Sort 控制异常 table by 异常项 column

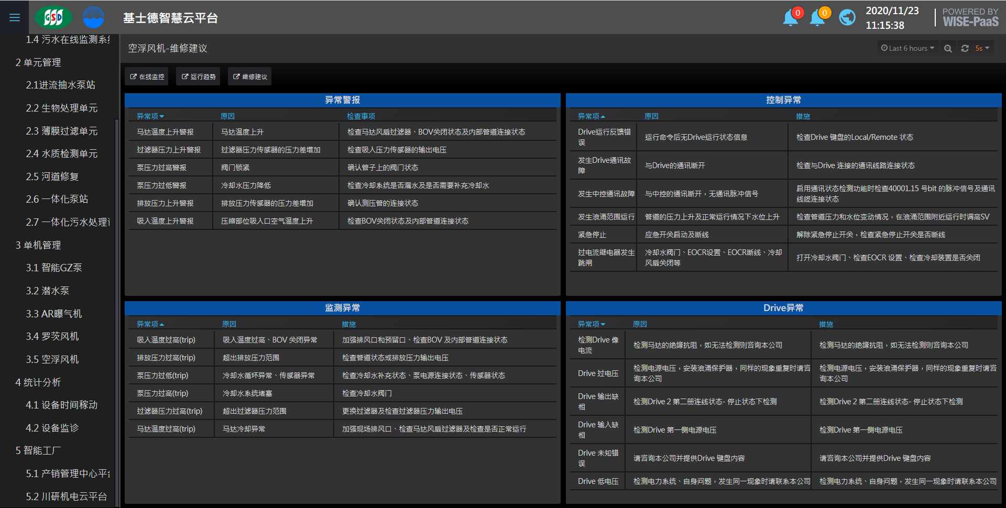pyautogui.click(x=591, y=116)
